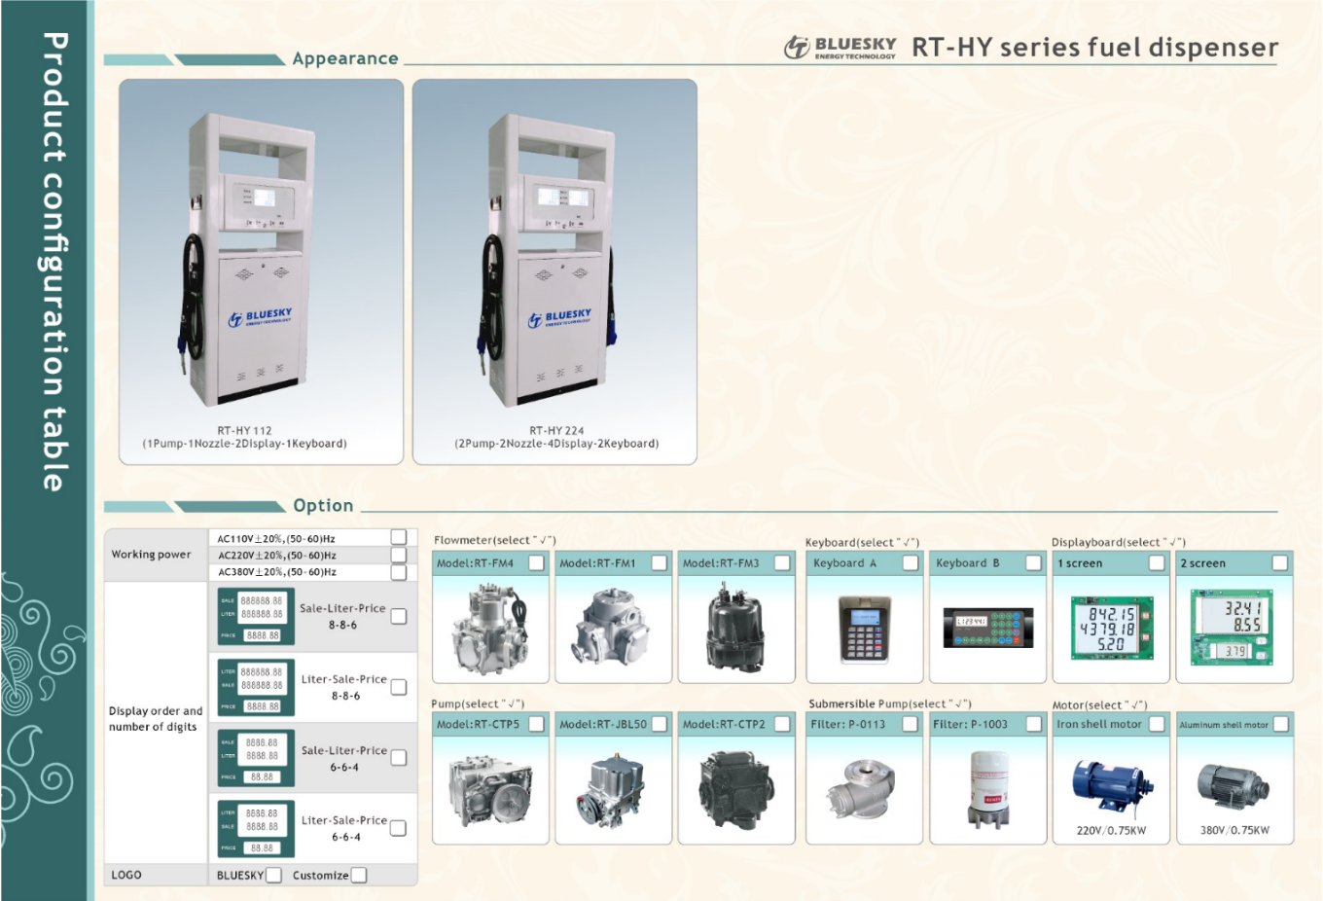Viewport: 1323px width, 901px height.
Task: Check the Model:RT-FM3 flowmeter checkbox
Action: 782,562
